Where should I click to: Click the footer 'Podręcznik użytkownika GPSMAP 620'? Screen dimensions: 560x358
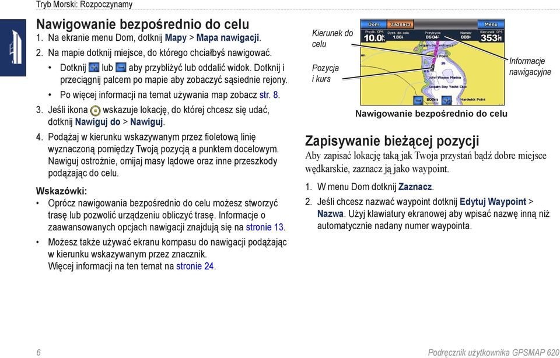tap(494, 353)
